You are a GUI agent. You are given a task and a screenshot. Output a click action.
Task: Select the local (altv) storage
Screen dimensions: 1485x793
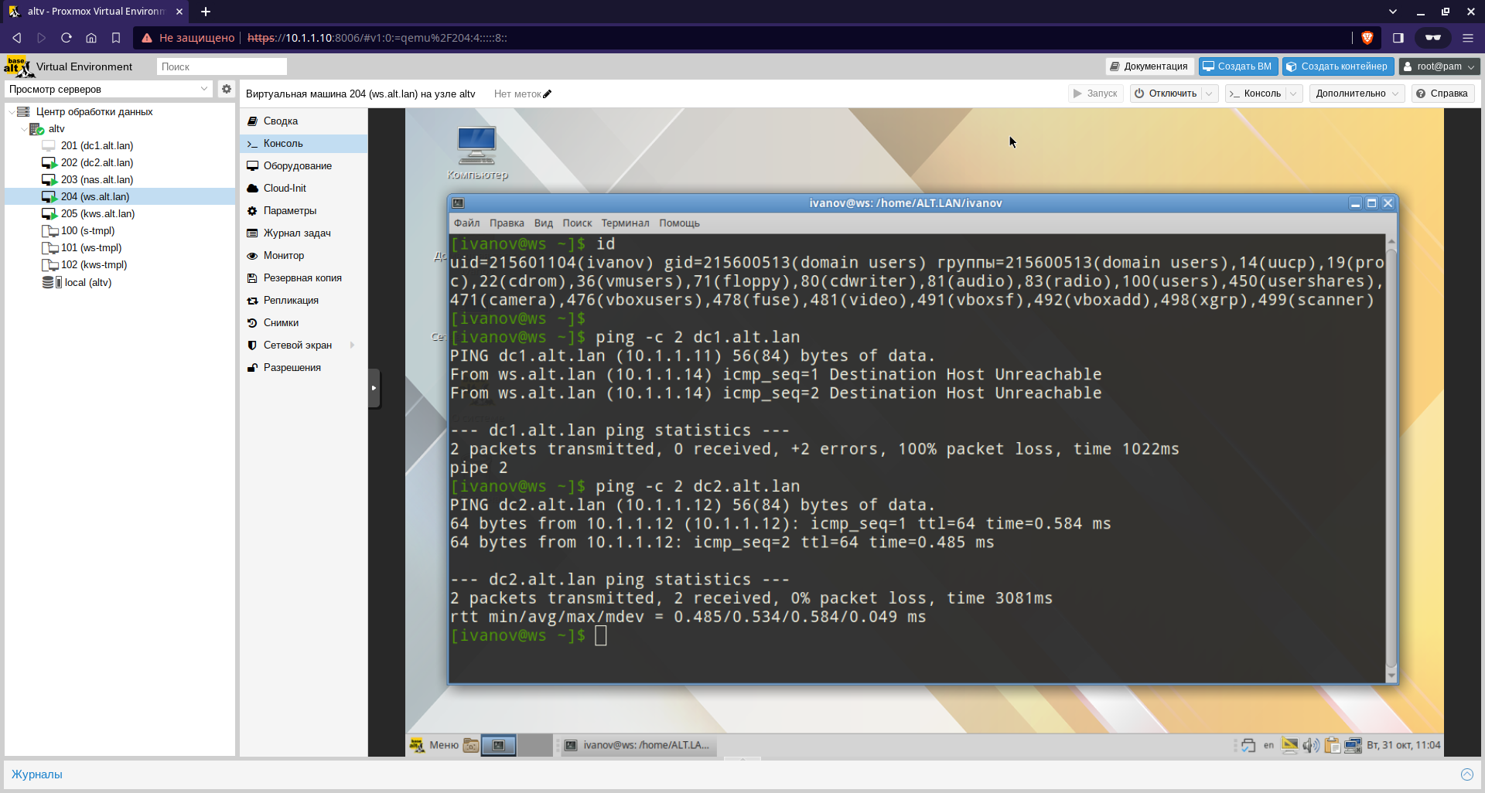[87, 283]
